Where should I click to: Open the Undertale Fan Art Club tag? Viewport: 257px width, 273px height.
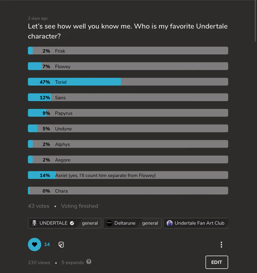pyautogui.click(x=196, y=223)
